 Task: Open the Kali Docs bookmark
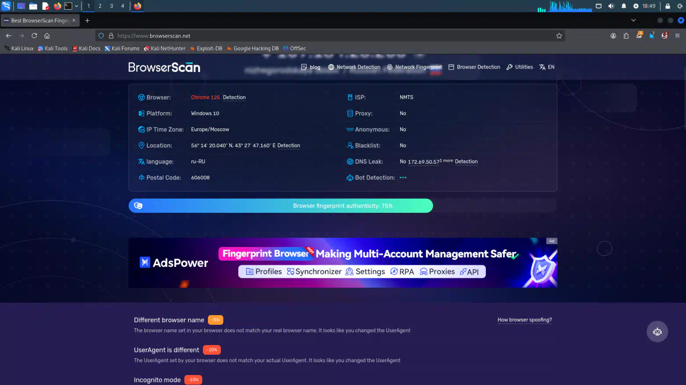pyautogui.click(x=86, y=48)
